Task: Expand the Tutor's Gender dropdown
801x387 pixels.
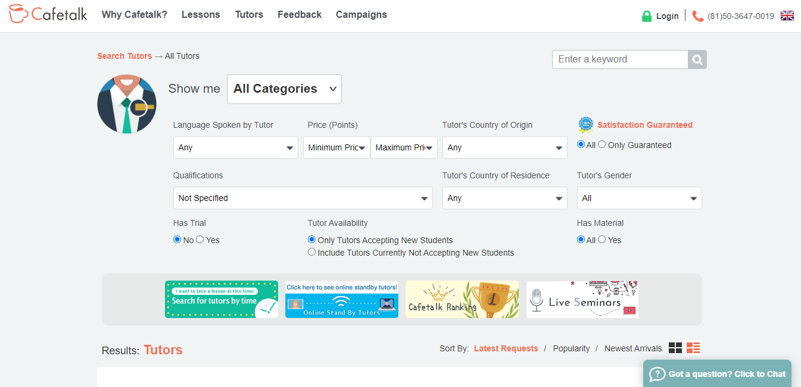Action: point(639,198)
